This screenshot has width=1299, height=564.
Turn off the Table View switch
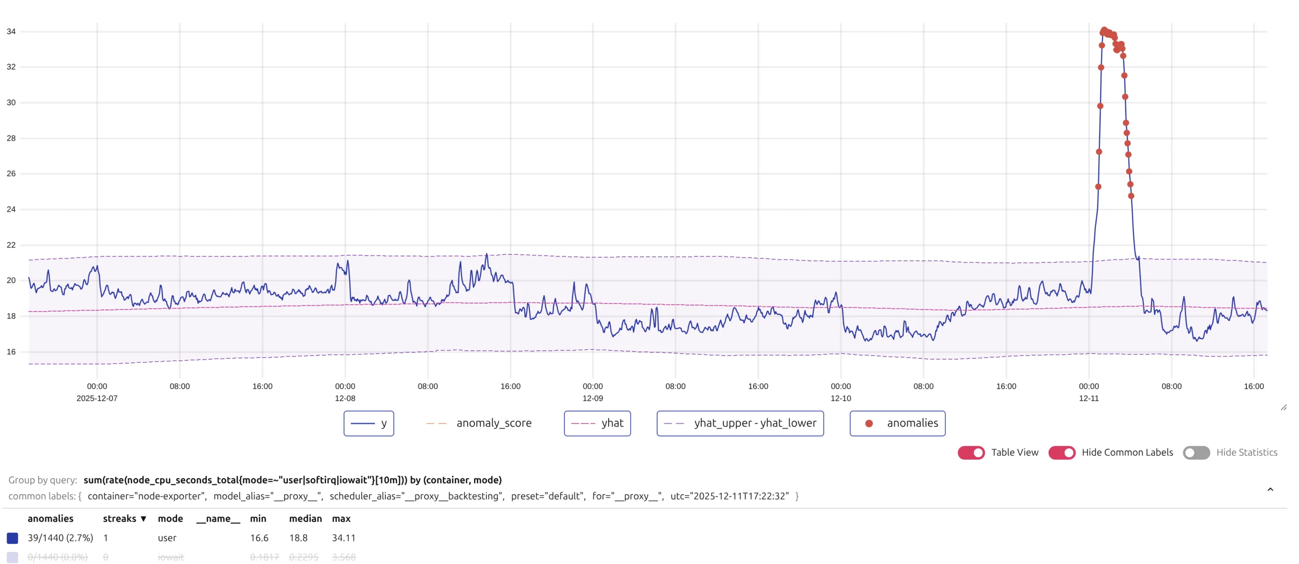pos(971,453)
